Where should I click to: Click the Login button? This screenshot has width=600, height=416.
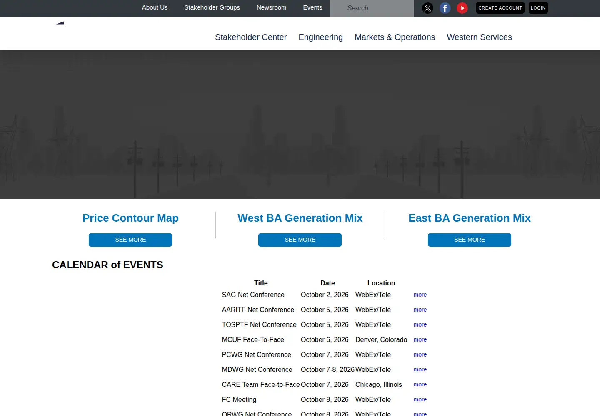point(538,8)
